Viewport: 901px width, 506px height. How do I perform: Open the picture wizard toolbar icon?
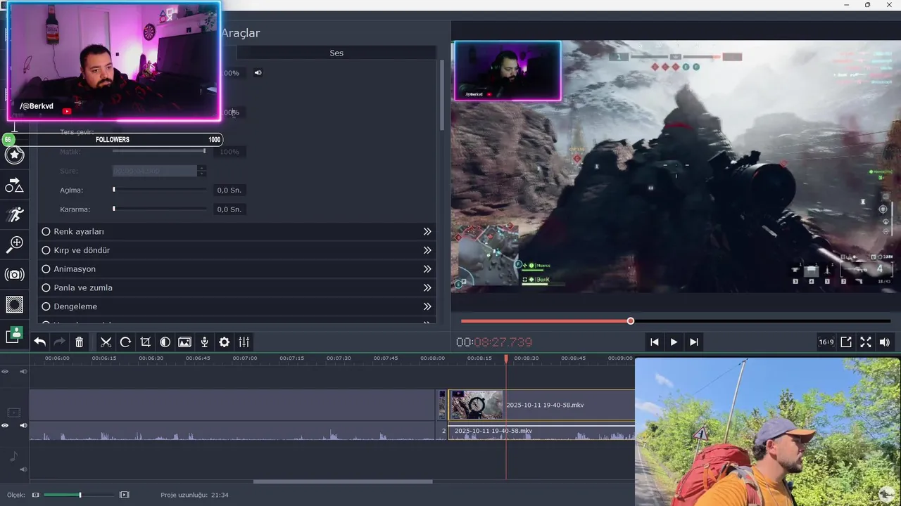tap(184, 342)
